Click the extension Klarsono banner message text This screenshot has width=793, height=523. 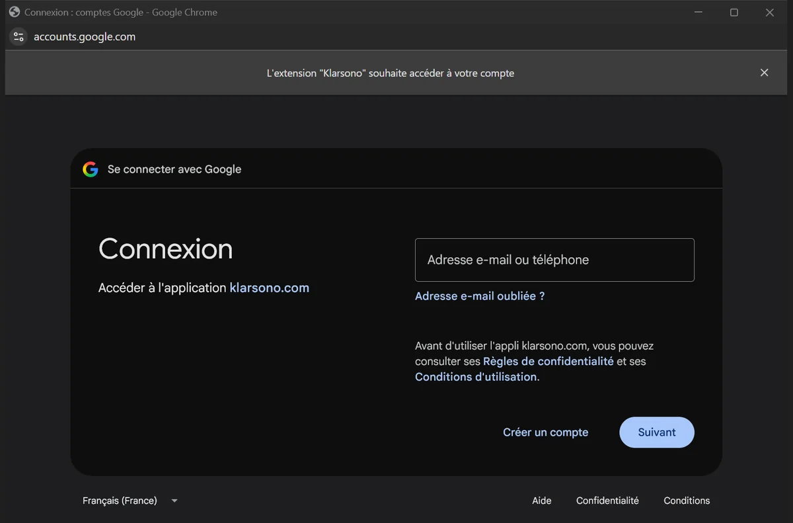pos(390,73)
